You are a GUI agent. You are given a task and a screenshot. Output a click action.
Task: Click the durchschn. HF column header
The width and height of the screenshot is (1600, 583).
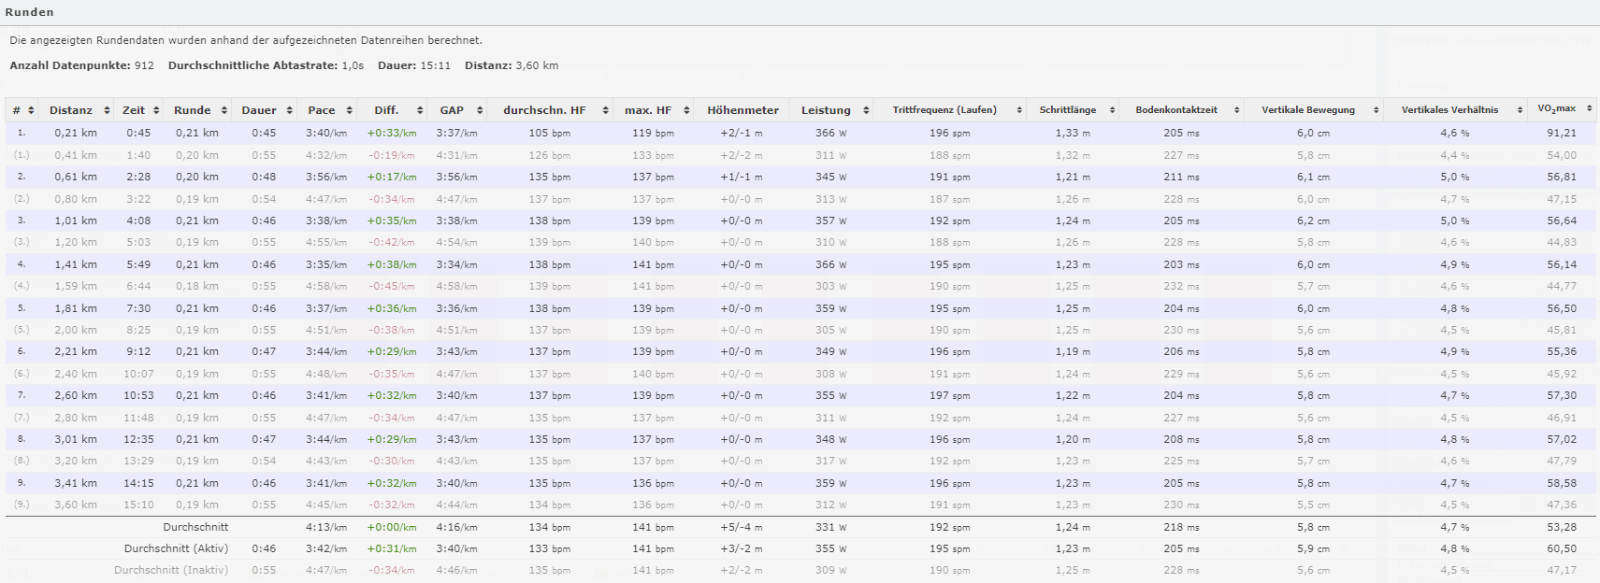tap(544, 110)
